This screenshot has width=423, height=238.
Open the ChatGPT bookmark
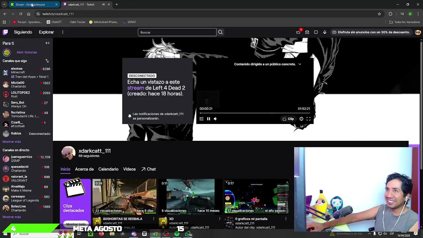[54, 22]
